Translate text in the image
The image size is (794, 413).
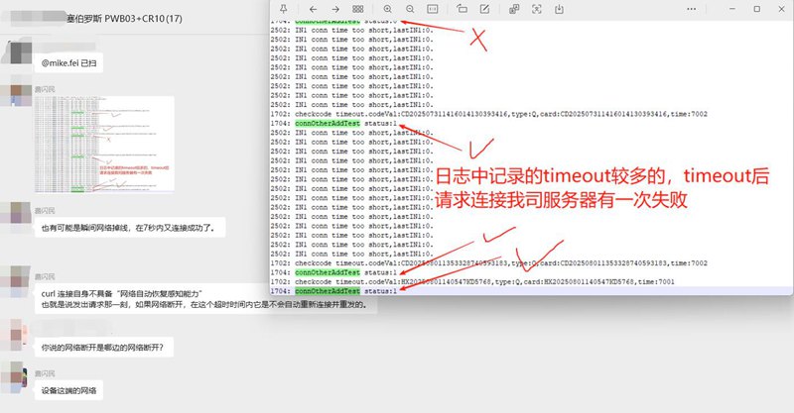pyautogui.click(x=514, y=9)
